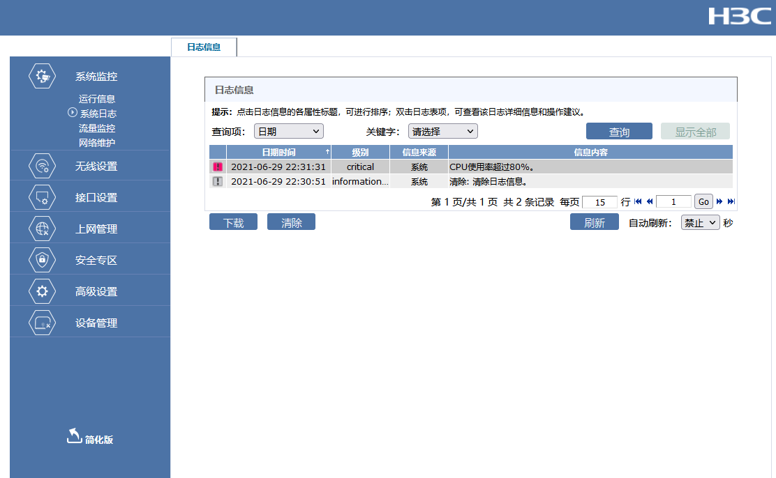Image resolution: width=776 pixels, height=478 pixels.
Task: Click the rows-per-page field showing 15
Action: pyautogui.click(x=600, y=201)
